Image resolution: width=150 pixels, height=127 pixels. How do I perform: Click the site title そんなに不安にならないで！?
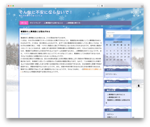(46, 12)
